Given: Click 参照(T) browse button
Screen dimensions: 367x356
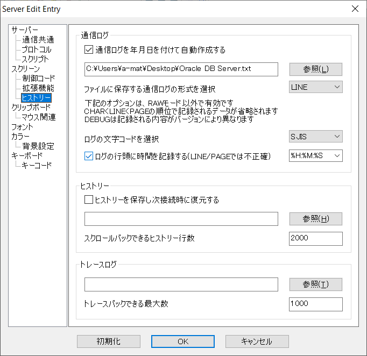Looking at the screenshot, I should [316, 284].
